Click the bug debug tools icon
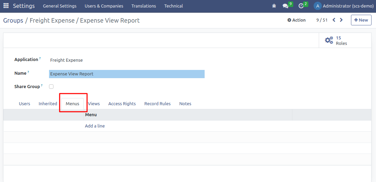The height and width of the screenshot is (182, 376). pyautogui.click(x=274, y=6)
